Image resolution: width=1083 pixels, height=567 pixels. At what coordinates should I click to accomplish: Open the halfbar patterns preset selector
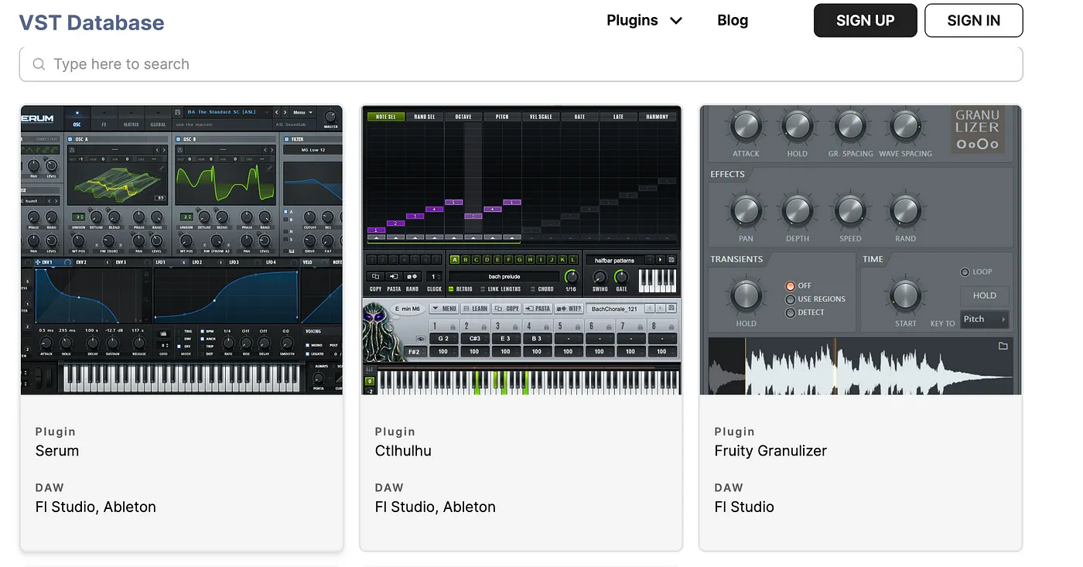(615, 260)
